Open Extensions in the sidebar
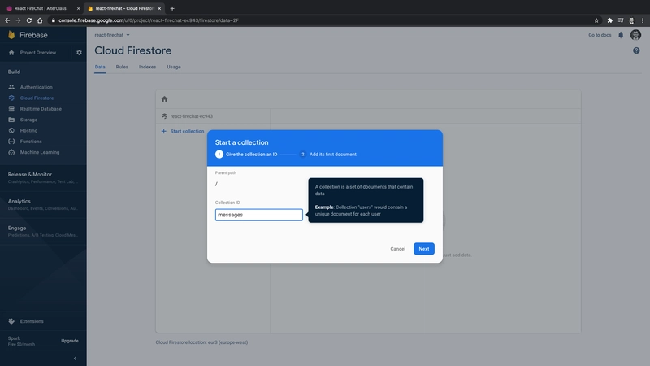Screen dimensions: 650x366 (x=32, y=321)
